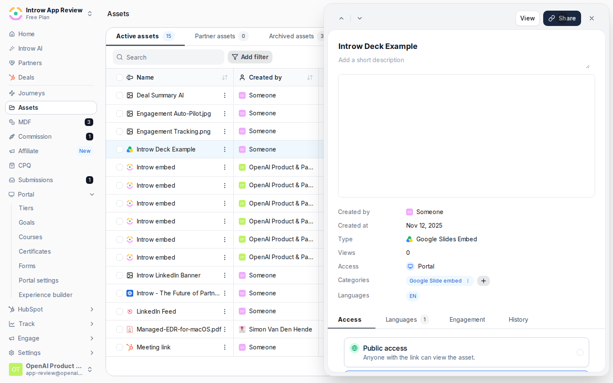Open Introw AI in sidebar
Viewport: 613px width, 383px height.
[x=51, y=49]
